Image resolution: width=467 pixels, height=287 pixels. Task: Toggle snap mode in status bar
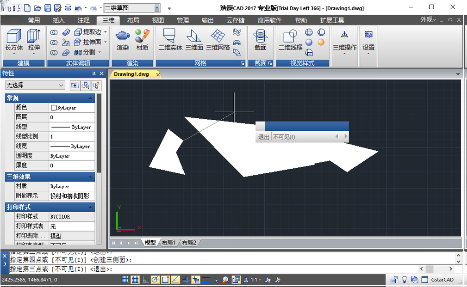click(125, 280)
